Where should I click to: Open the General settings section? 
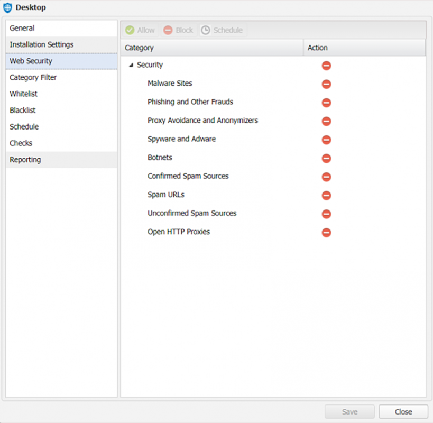click(x=61, y=28)
